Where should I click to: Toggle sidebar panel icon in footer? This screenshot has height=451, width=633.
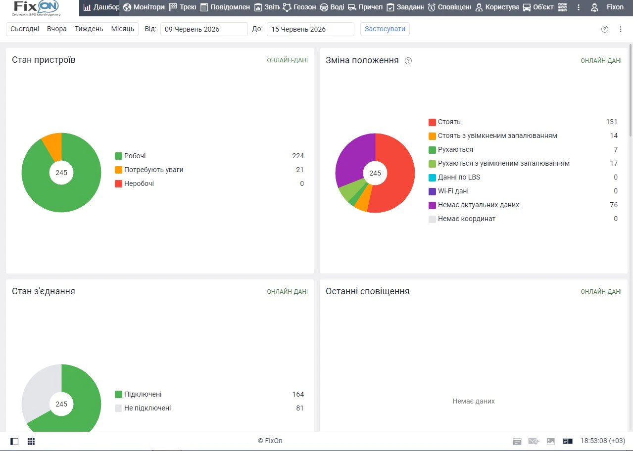coord(14,441)
